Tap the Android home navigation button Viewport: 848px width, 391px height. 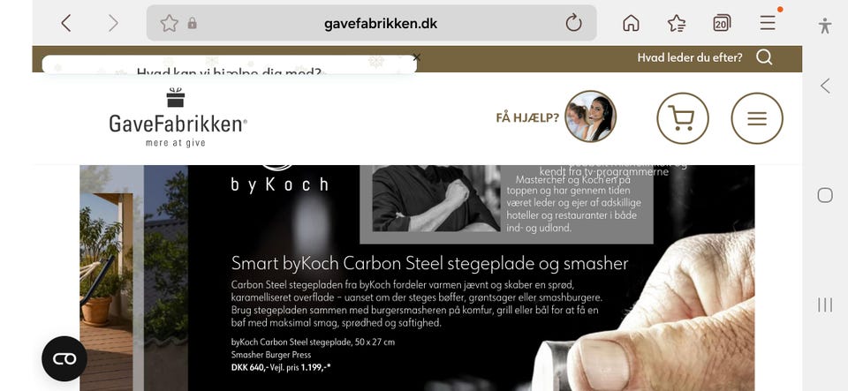point(825,195)
